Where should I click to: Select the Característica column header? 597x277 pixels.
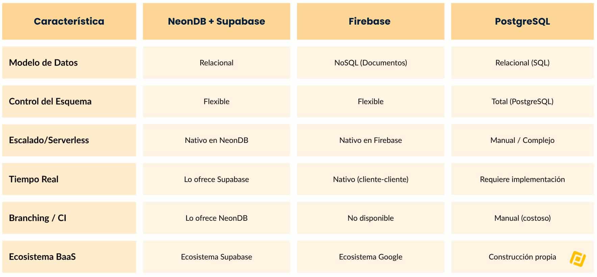pos(69,21)
